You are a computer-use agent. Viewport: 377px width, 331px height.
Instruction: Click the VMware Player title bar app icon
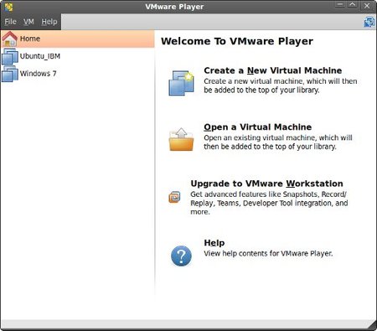(8, 7)
